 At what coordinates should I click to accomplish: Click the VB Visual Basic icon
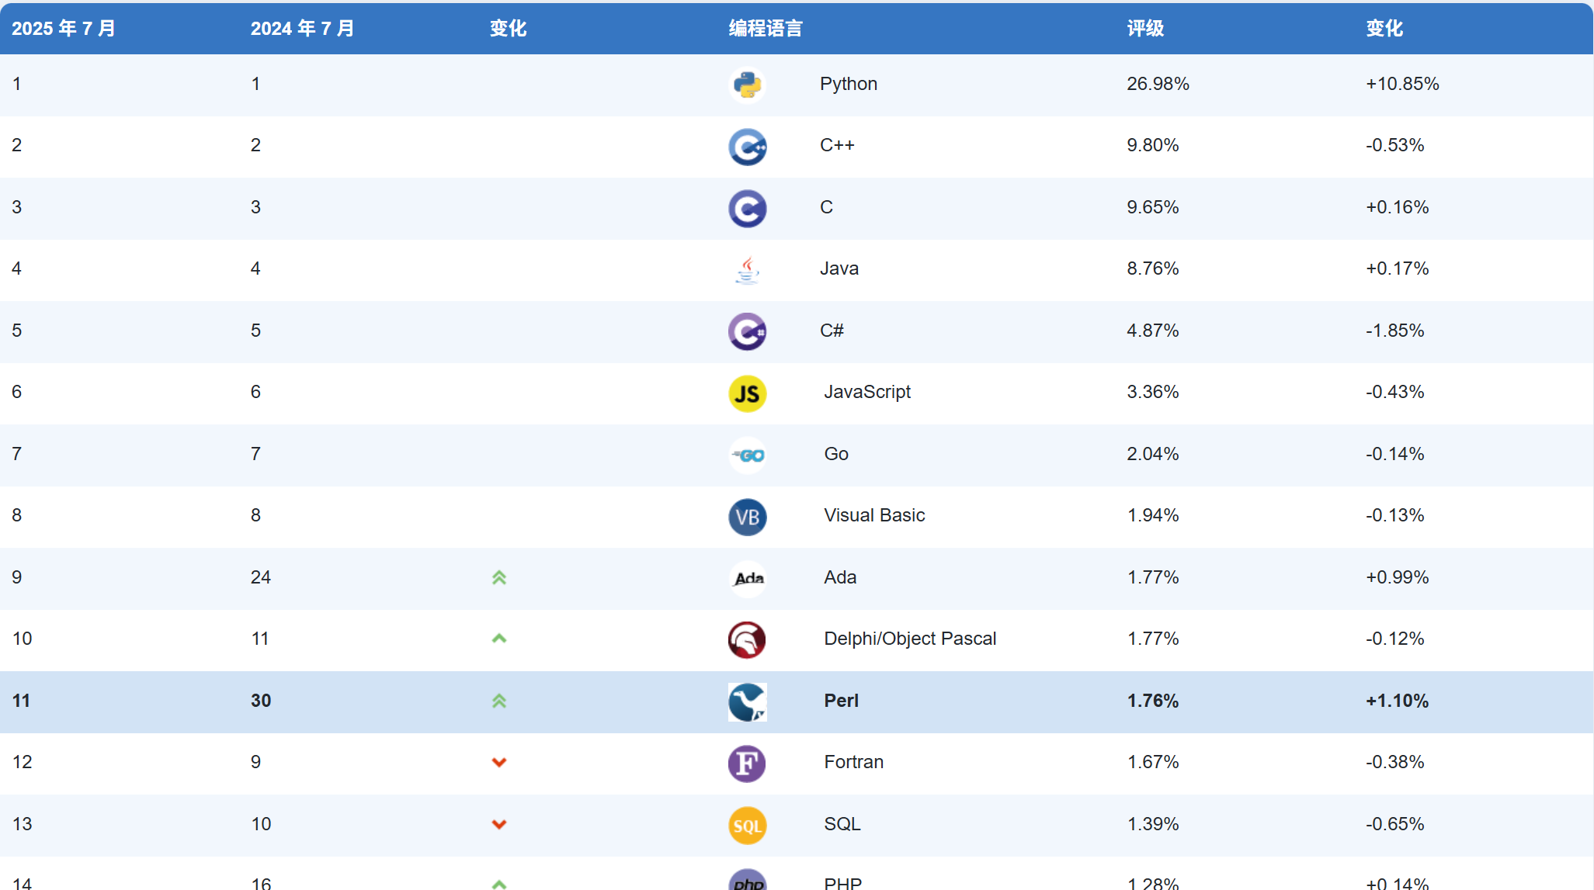(x=747, y=517)
